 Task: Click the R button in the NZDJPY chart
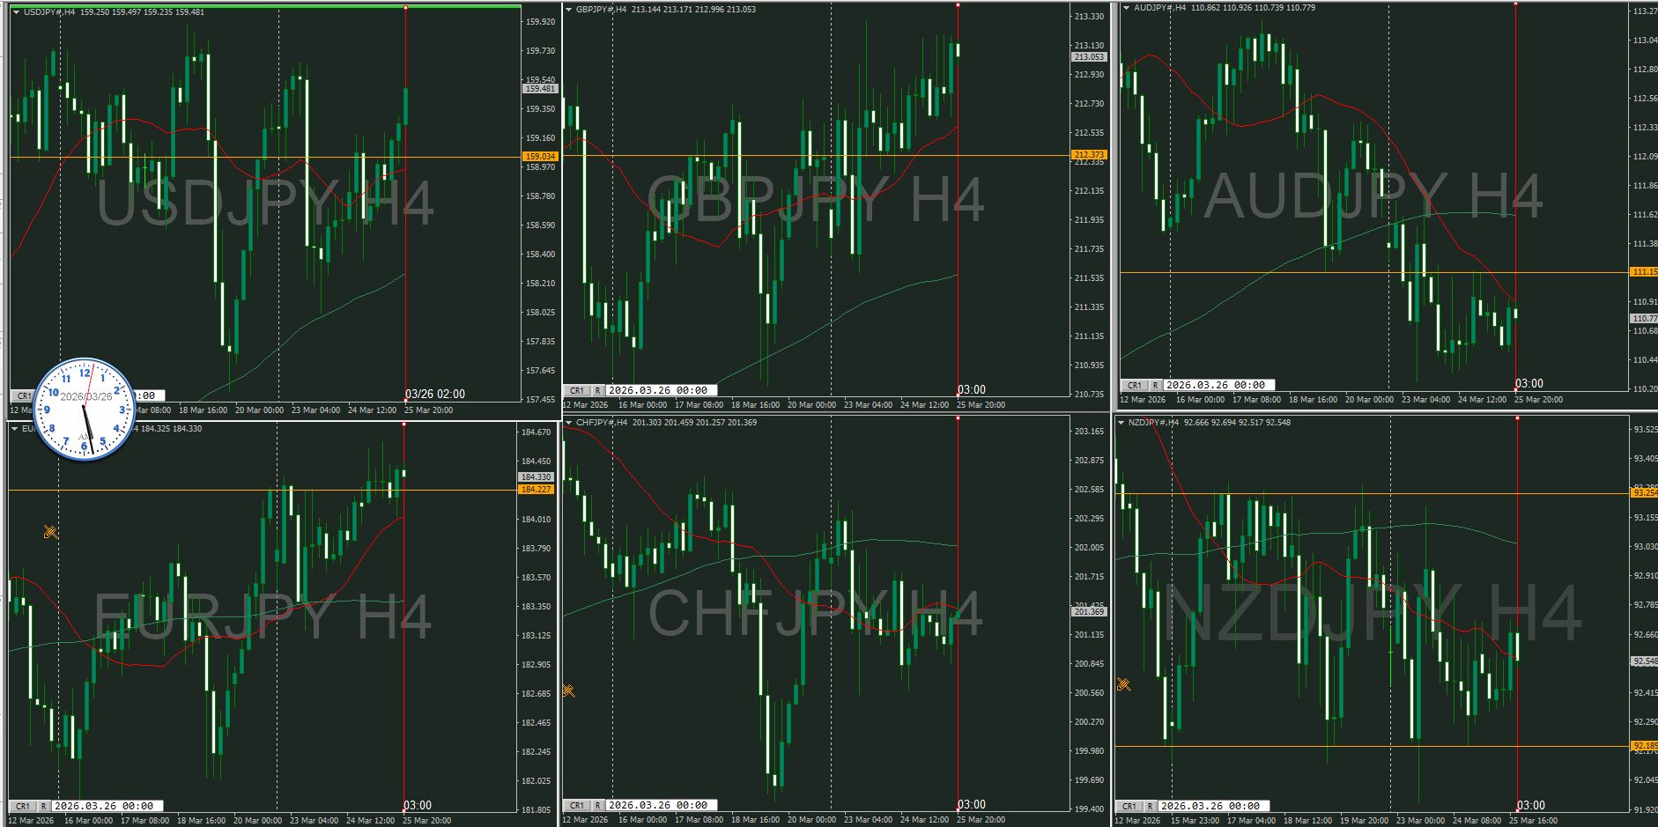click(1150, 806)
